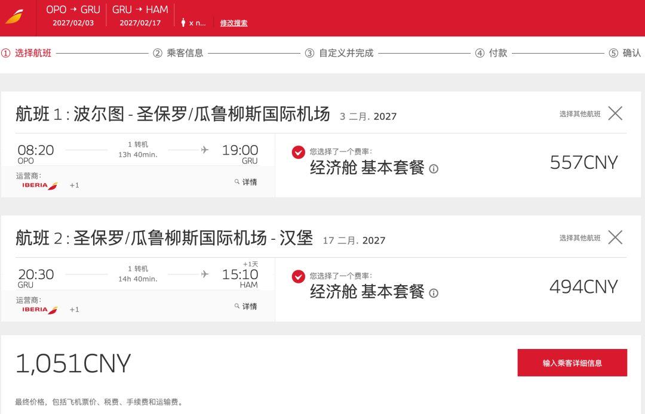Toggle the selected fare checkmark for flight 1

(298, 152)
